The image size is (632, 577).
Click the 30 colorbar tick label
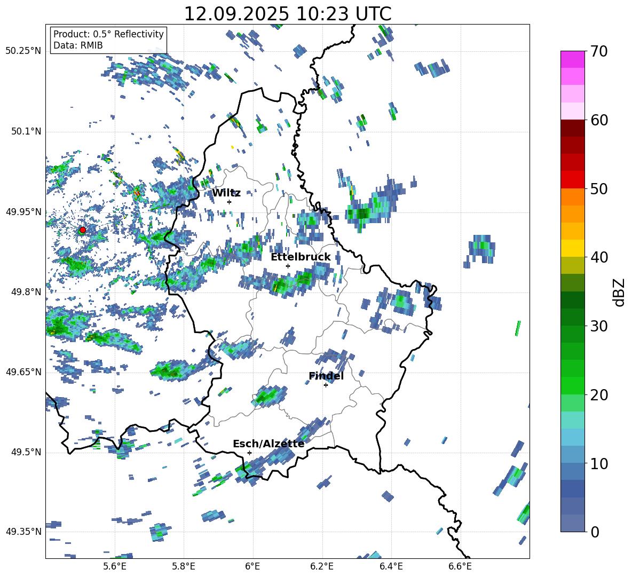coord(598,326)
